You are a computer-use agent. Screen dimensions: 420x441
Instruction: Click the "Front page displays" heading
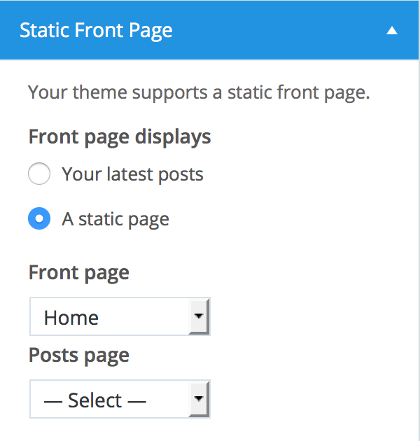coord(120,136)
